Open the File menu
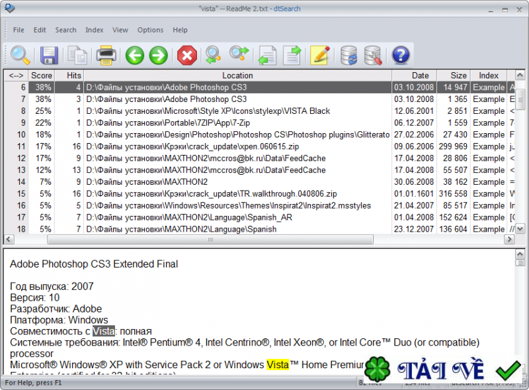The height and width of the screenshot is (390, 529). click(19, 30)
